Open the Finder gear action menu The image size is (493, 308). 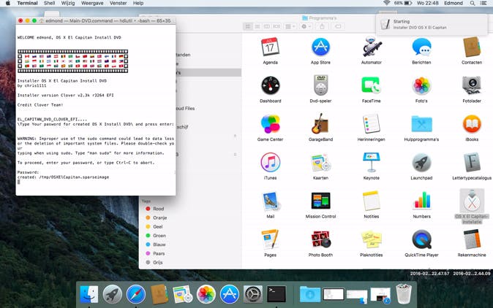[306, 26]
